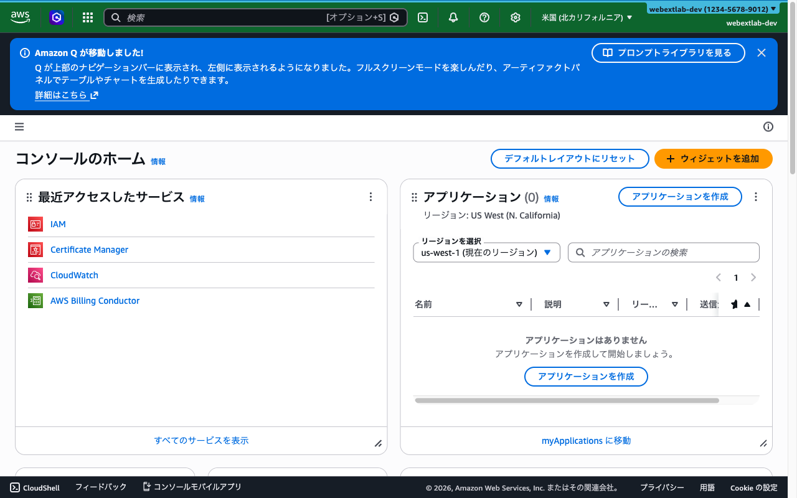Screen dimensions: 797x498
Task: Open the アプリケーション widget options menu
Action: tap(755, 197)
